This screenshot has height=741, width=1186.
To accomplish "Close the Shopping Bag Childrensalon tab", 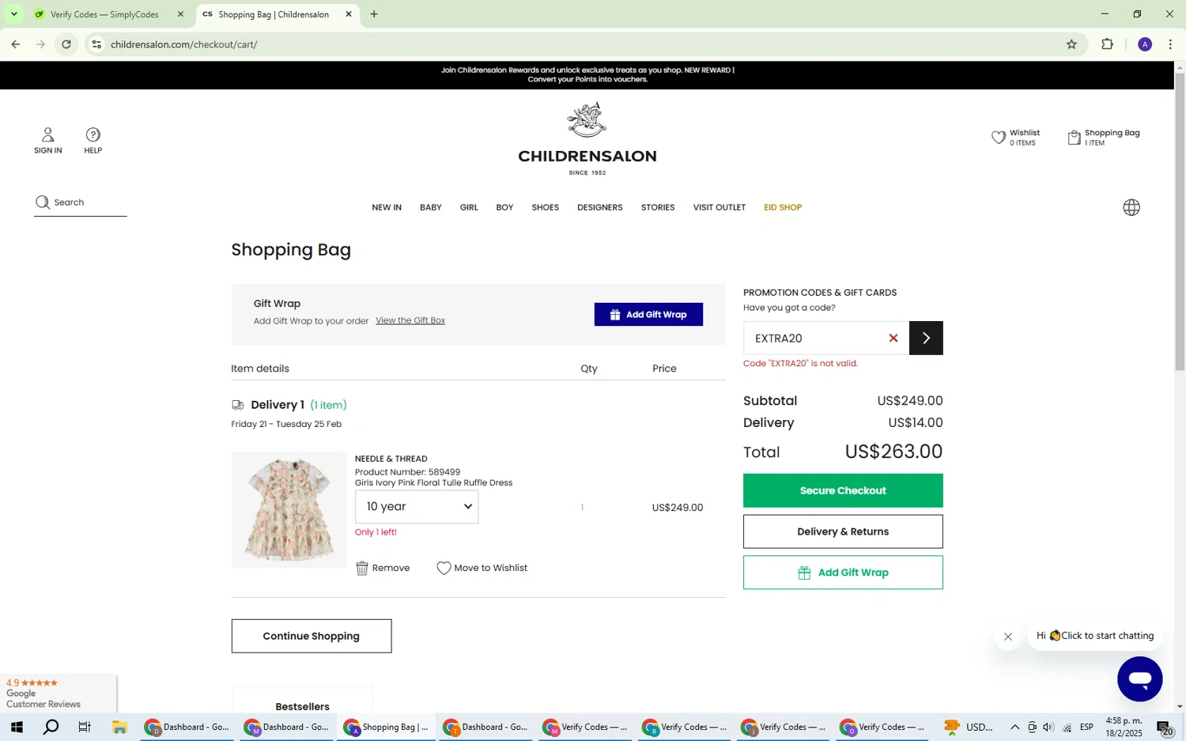I will [349, 14].
